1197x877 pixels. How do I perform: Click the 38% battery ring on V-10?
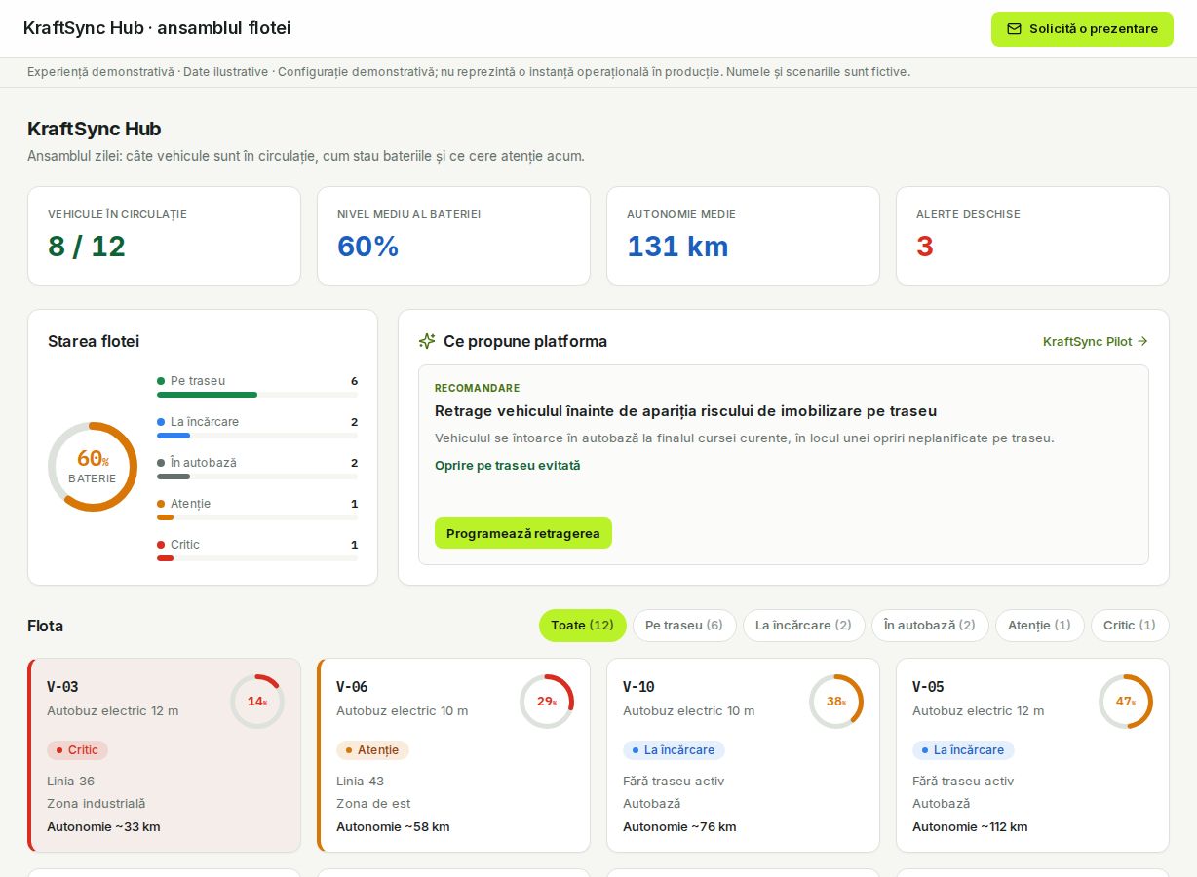(836, 702)
